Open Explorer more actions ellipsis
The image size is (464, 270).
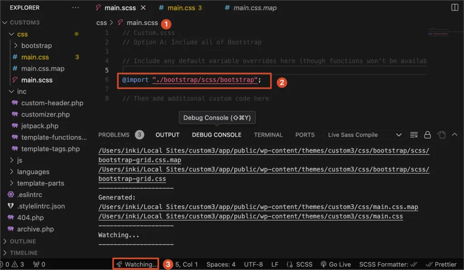pyautogui.click(x=75, y=8)
